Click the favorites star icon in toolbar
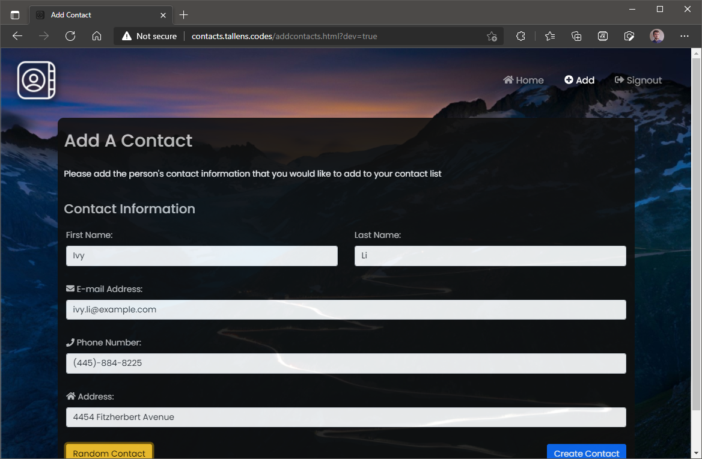The width and height of the screenshot is (702, 459). tap(550, 36)
